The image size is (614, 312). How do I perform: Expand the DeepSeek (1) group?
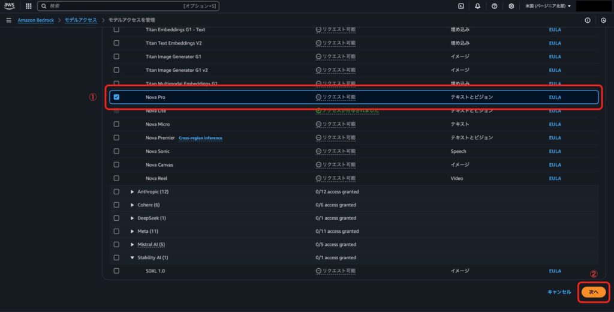coord(133,218)
